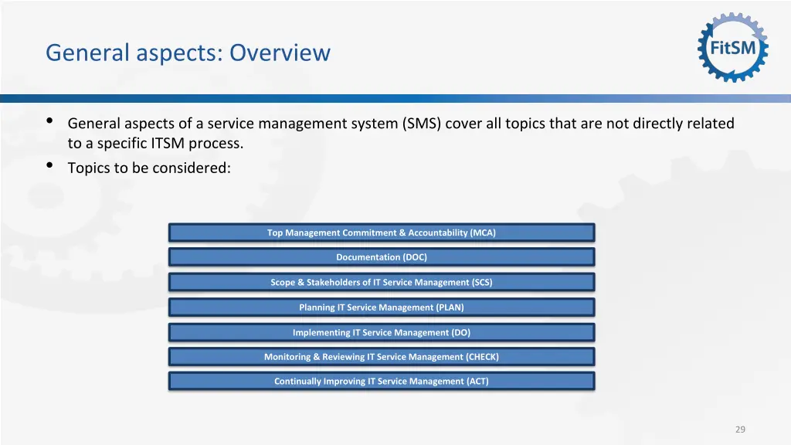Select the Documentation (DOC) bar
This screenshot has width=791, height=445.
pos(382,256)
